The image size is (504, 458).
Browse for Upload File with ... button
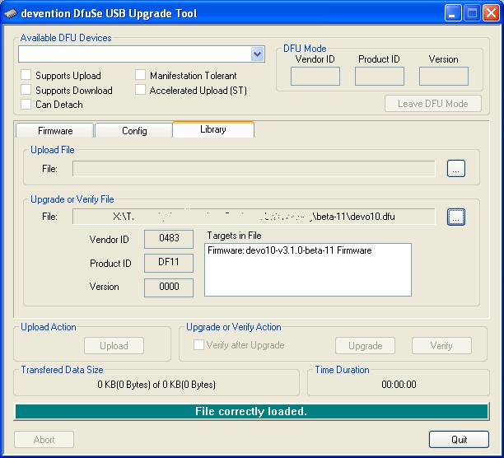point(455,168)
